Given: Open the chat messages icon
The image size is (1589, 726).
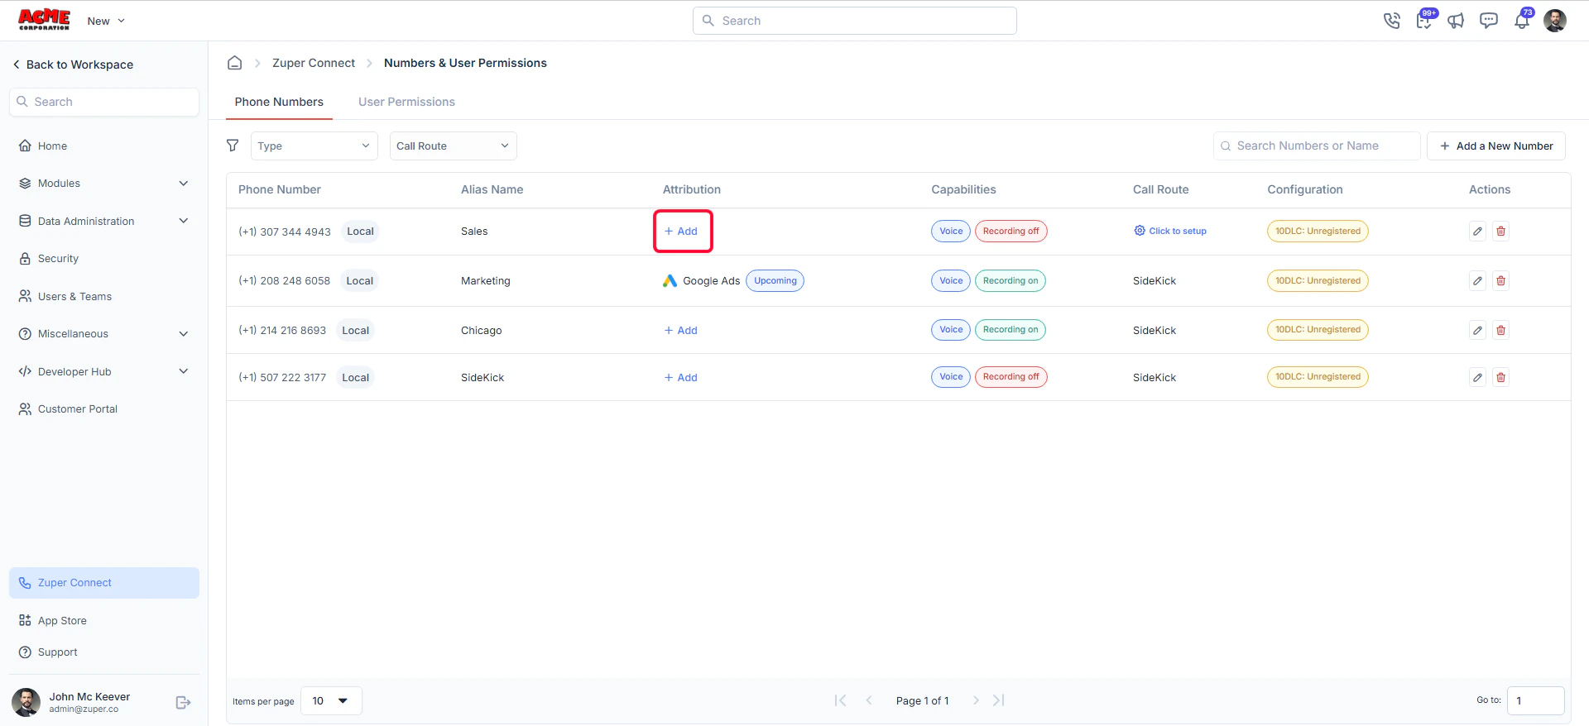Looking at the screenshot, I should pyautogui.click(x=1489, y=21).
